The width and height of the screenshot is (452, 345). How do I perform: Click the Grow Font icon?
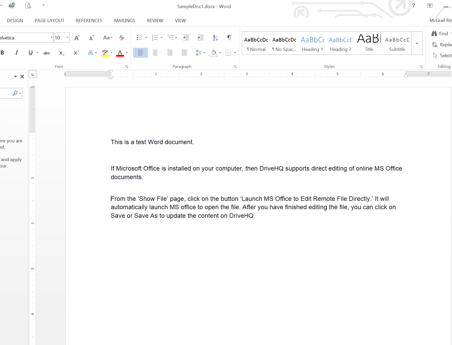[77, 38]
